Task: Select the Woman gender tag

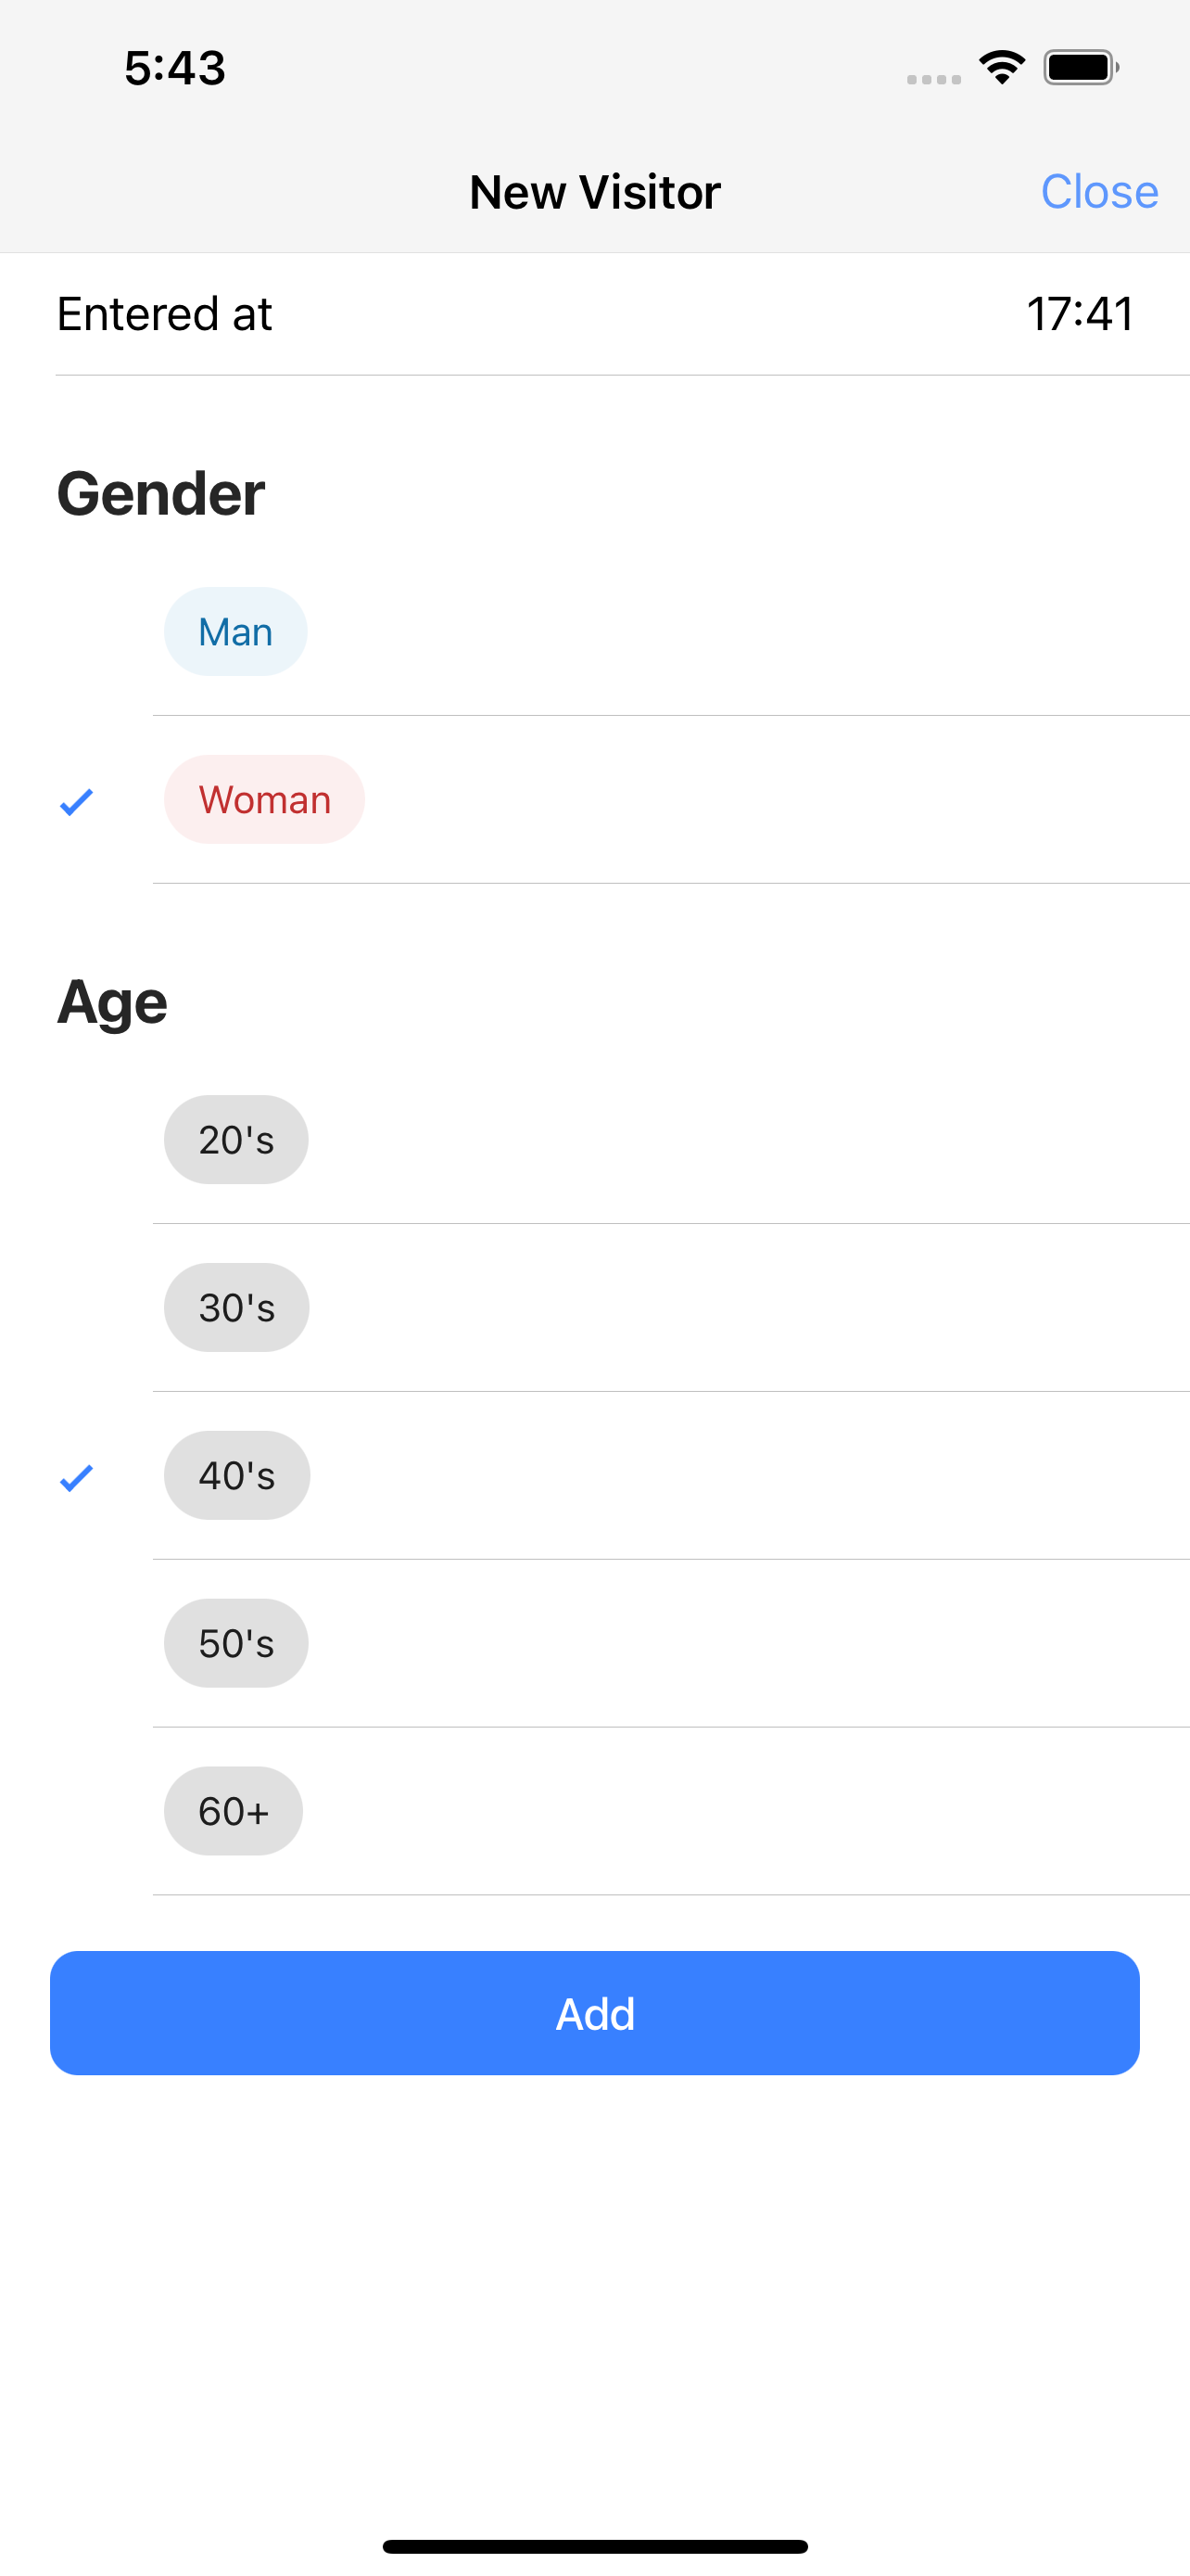Action: (265, 799)
